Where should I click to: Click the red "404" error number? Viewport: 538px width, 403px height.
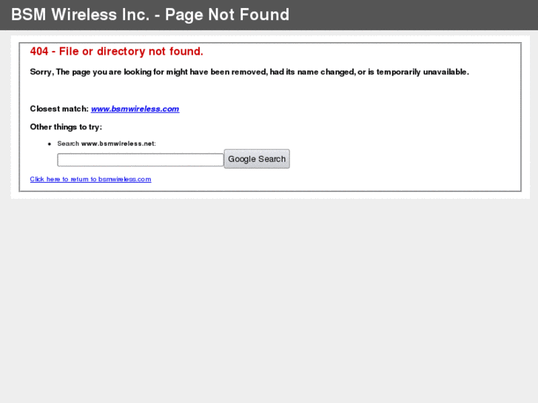click(39, 51)
